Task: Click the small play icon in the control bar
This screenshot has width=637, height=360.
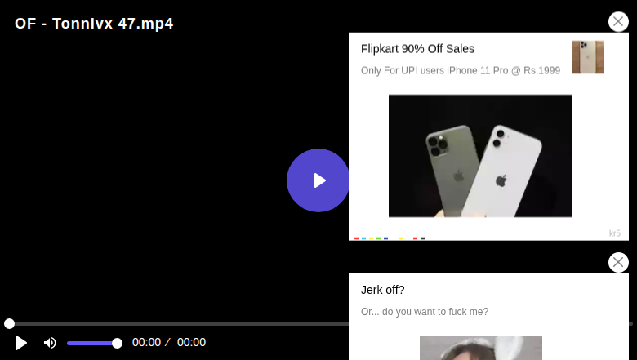Action: coord(20,343)
